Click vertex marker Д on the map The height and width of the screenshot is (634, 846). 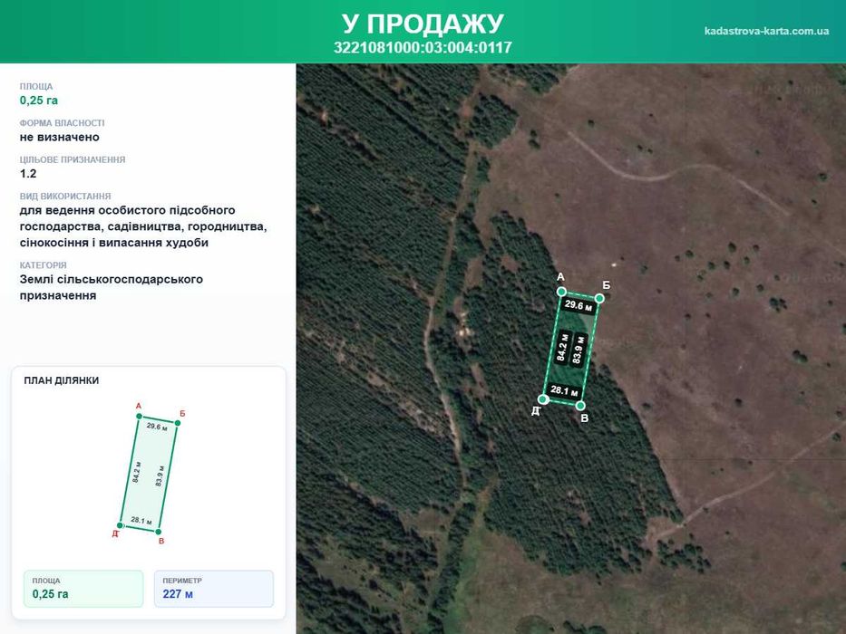pos(544,399)
